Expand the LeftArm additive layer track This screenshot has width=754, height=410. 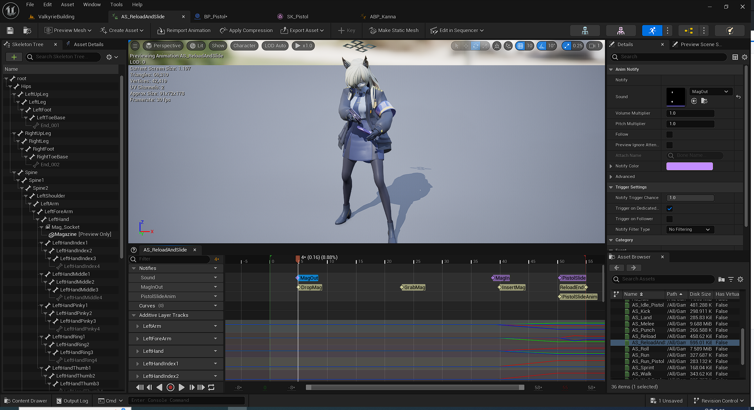137,326
